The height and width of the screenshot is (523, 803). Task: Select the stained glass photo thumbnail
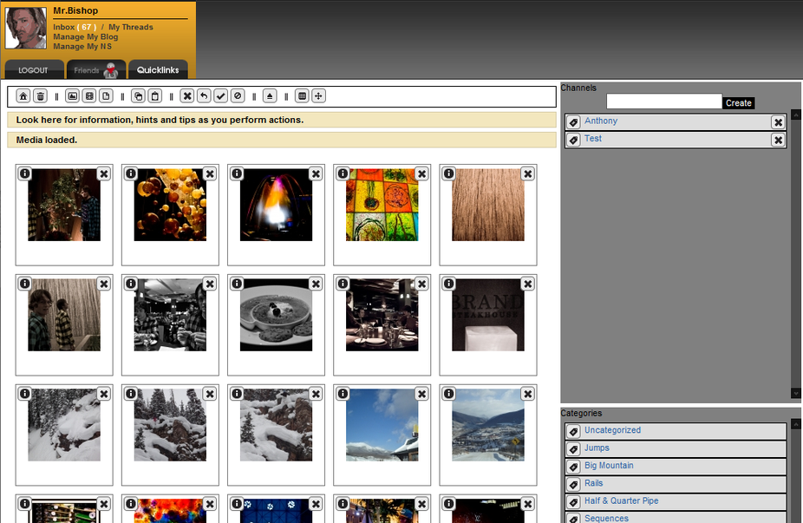(x=382, y=205)
